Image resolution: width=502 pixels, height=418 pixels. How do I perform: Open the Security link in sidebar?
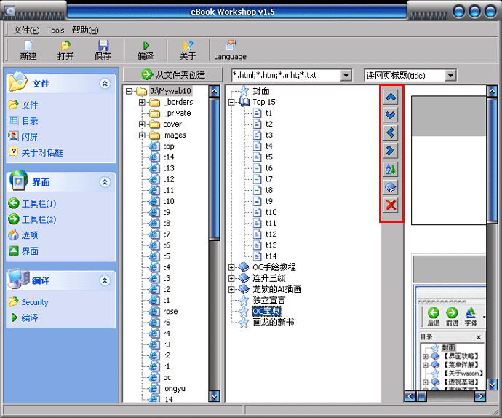tap(34, 302)
